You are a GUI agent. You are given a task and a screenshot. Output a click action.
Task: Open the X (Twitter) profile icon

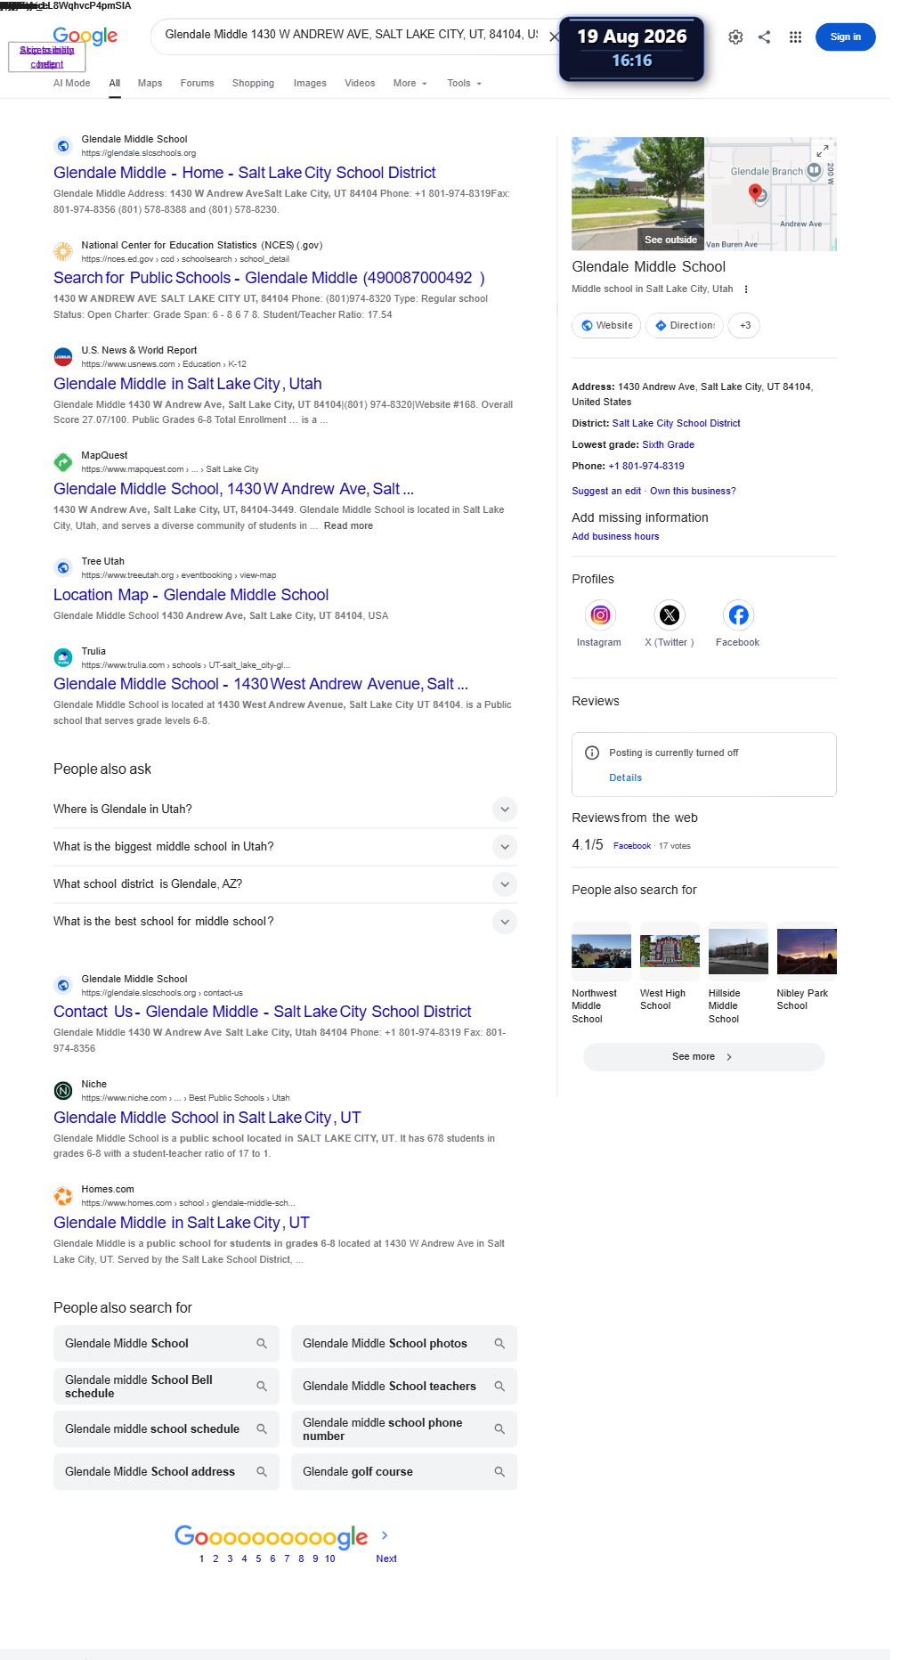coord(670,614)
